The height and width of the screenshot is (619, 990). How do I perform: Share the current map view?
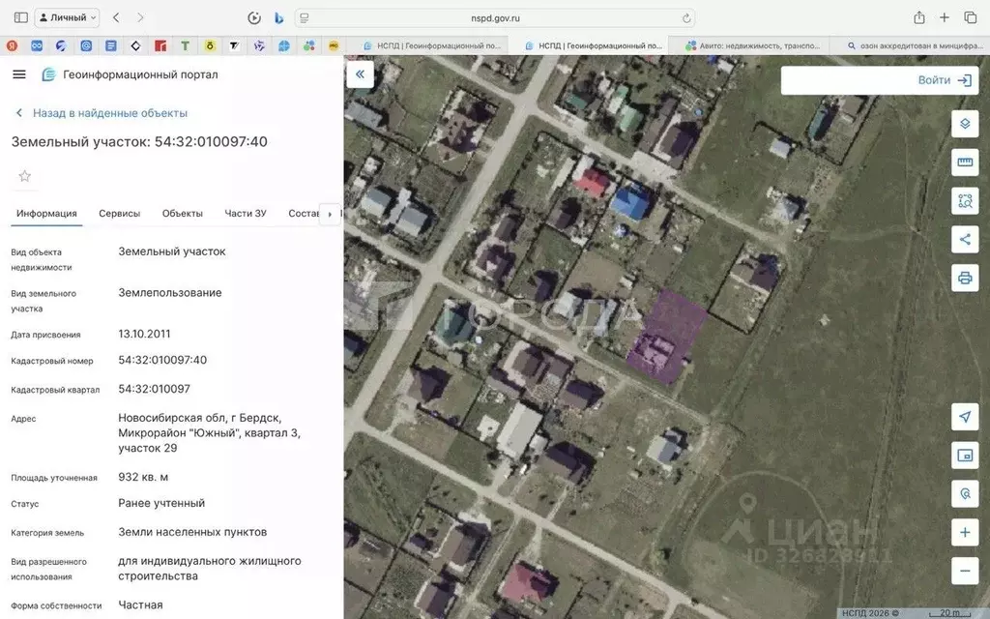pos(964,239)
